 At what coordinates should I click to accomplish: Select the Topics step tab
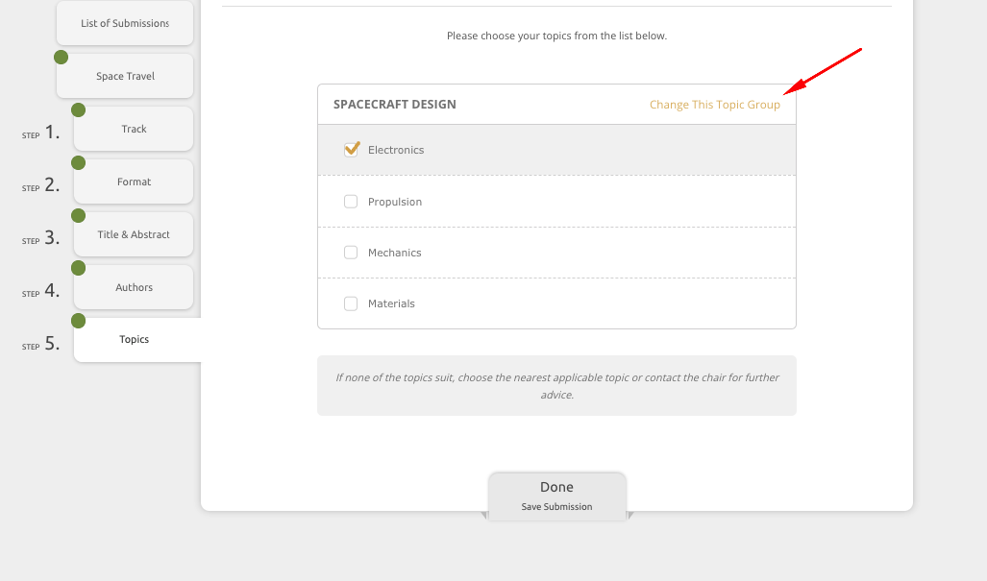click(135, 340)
